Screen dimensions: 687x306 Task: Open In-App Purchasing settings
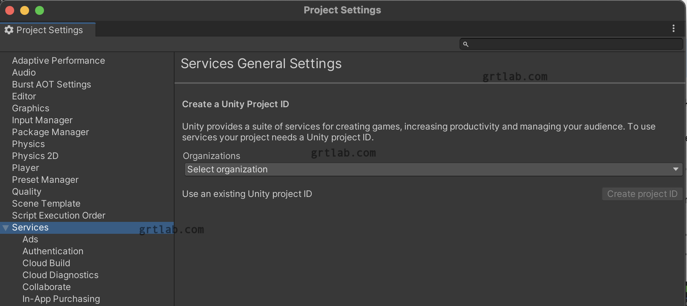coord(61,299)
